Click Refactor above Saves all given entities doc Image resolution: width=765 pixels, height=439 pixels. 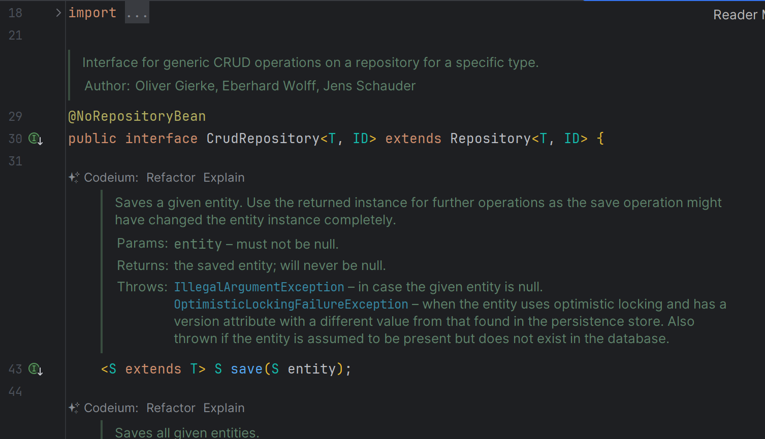(171, 408)
